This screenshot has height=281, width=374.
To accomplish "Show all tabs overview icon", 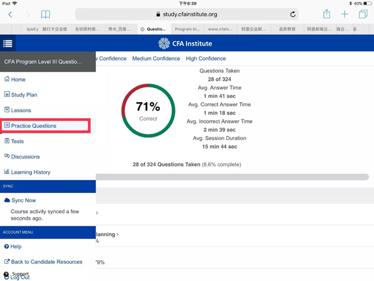I will point(363,14).
